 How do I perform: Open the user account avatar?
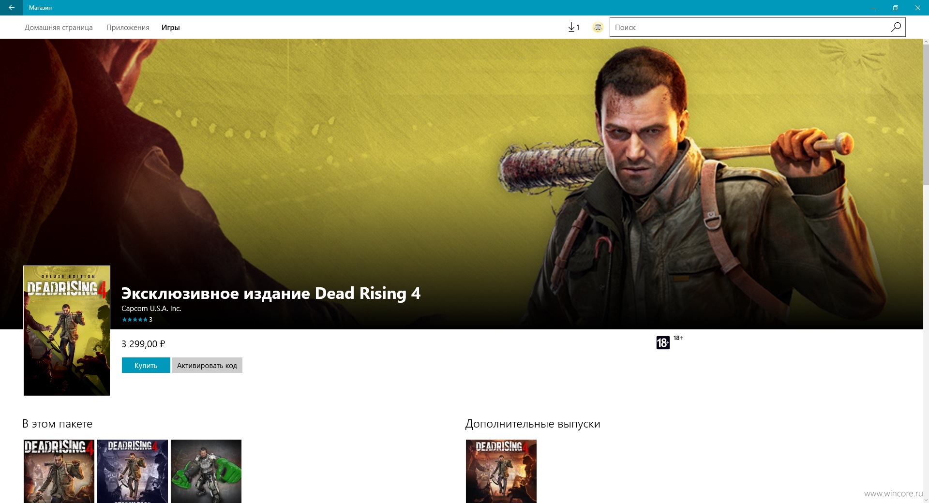coord(598,28)
